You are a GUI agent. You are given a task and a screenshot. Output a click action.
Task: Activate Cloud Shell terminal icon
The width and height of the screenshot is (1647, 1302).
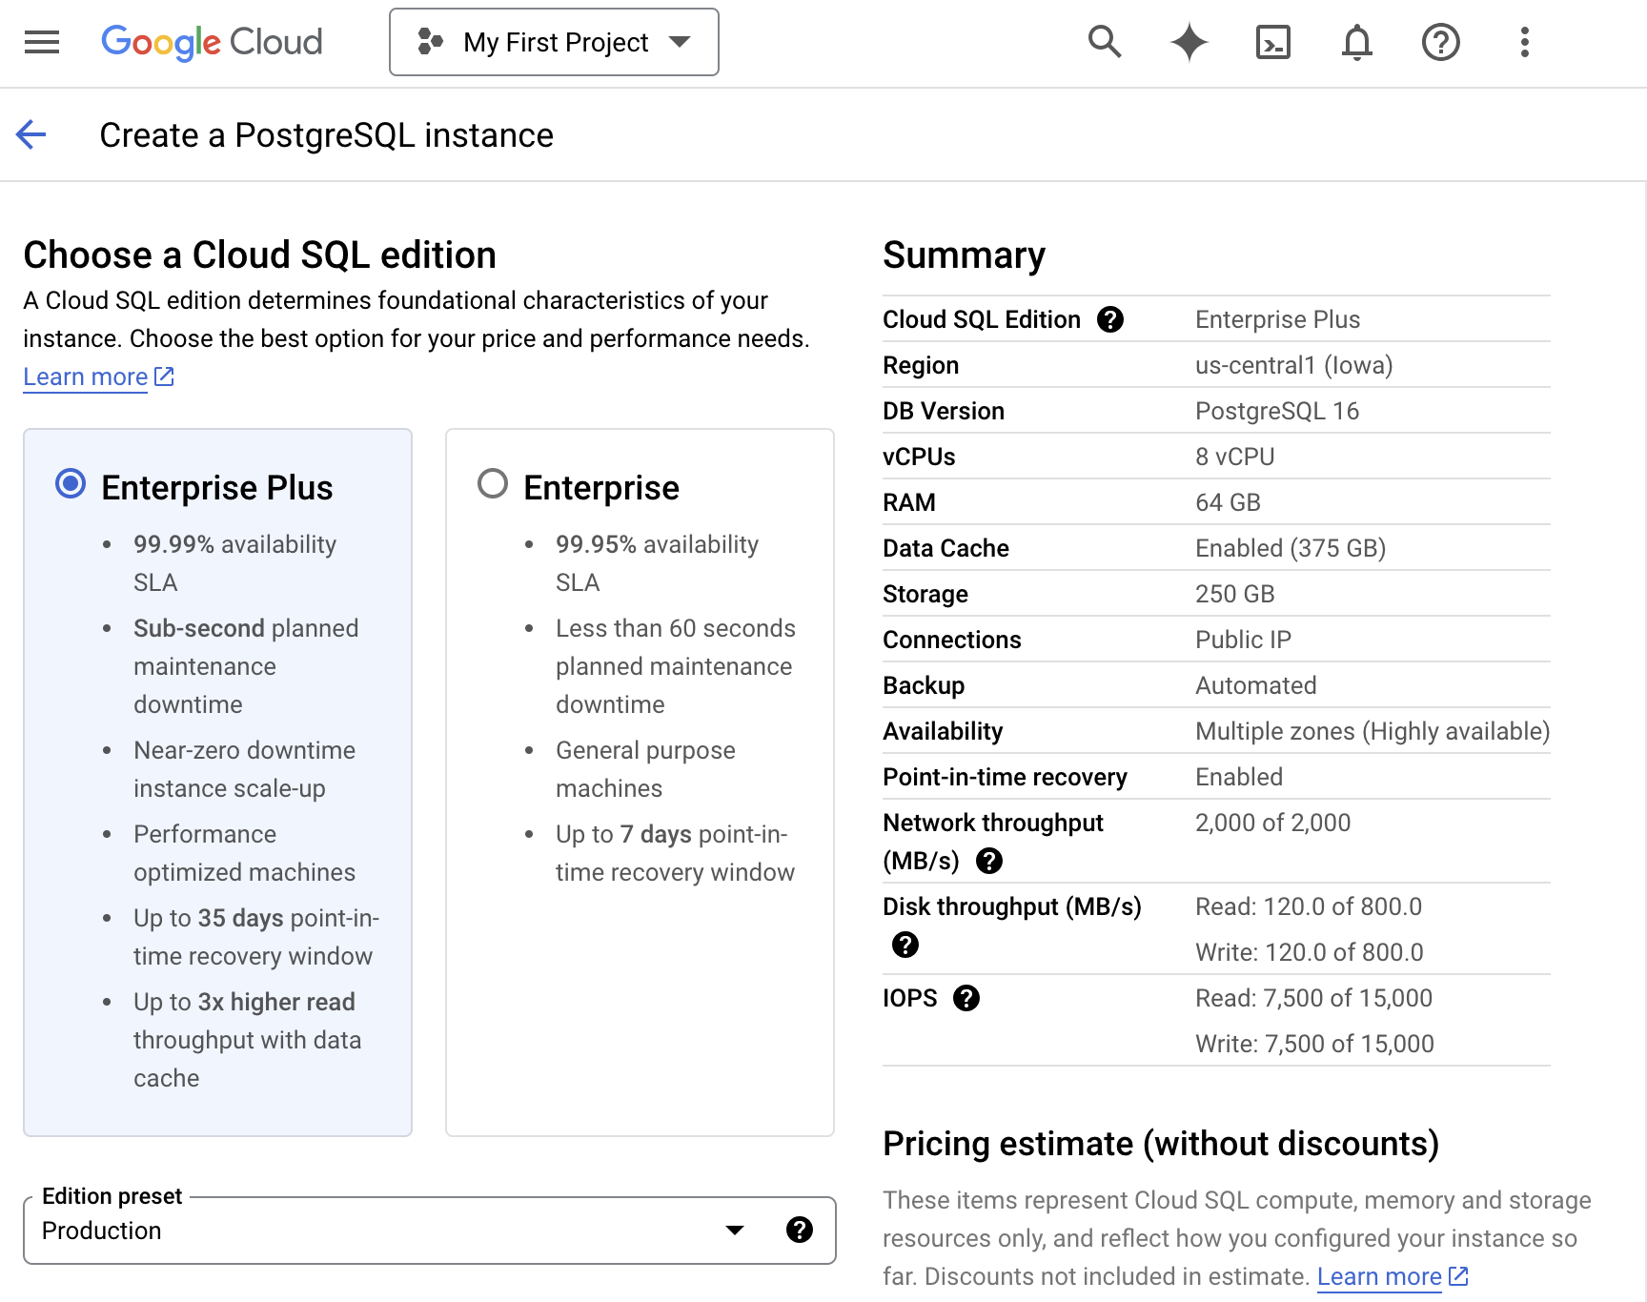point(1272,42)
